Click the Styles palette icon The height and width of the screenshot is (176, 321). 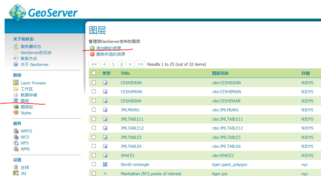coord(16,113)
